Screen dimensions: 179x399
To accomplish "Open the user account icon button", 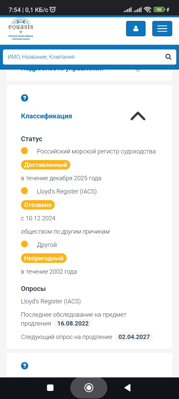I will (136, 28).
